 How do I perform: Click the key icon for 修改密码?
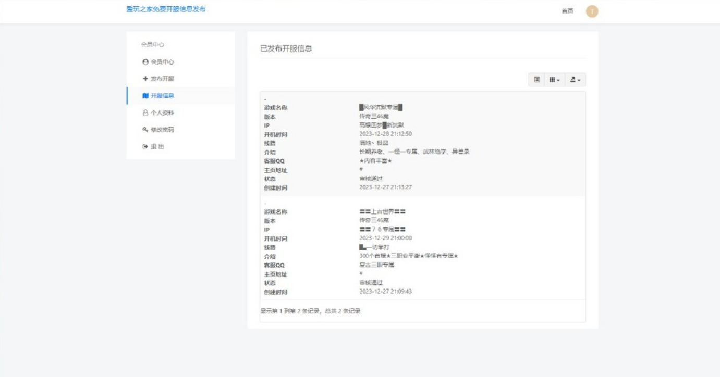click(145, 130)
